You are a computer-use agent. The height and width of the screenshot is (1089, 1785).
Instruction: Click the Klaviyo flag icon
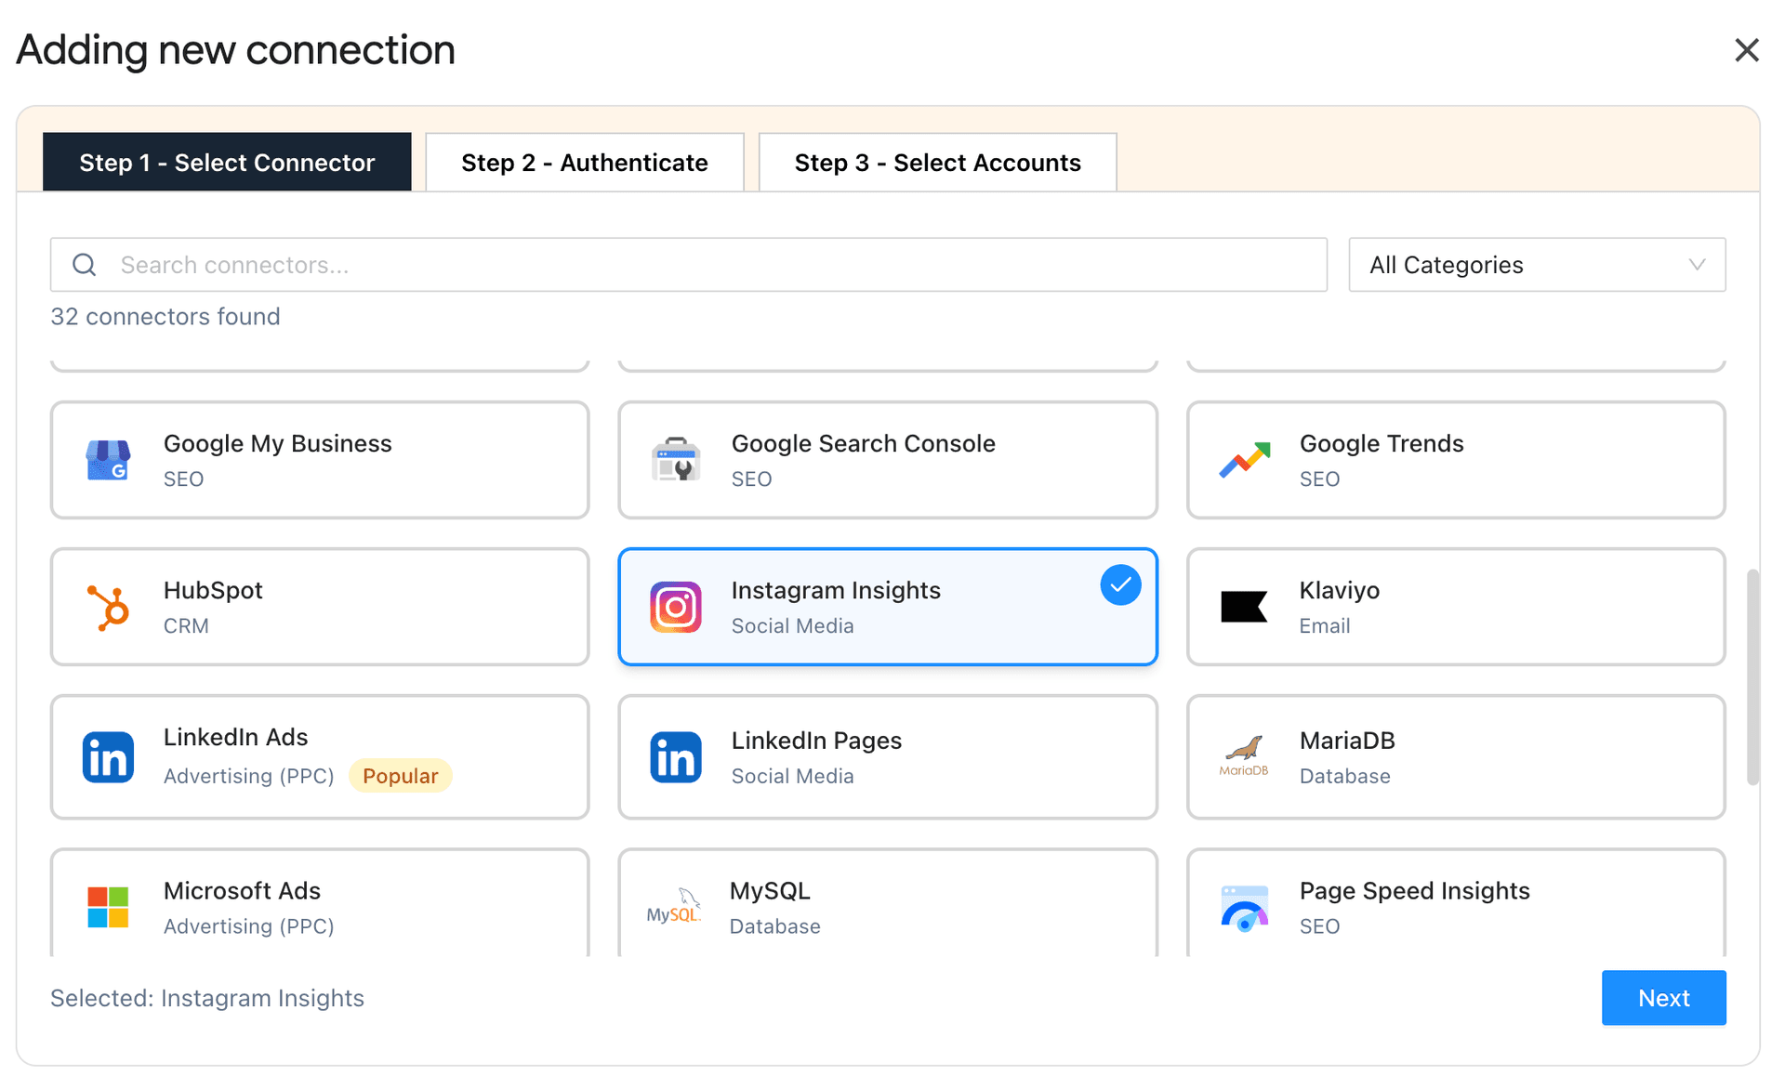[1244, 607]
